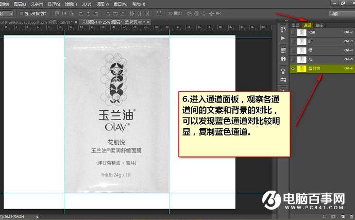Open the 窗口(W) menu

[121, 4]
